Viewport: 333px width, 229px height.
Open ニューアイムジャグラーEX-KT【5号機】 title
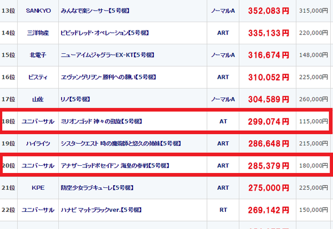pos(107,55)
